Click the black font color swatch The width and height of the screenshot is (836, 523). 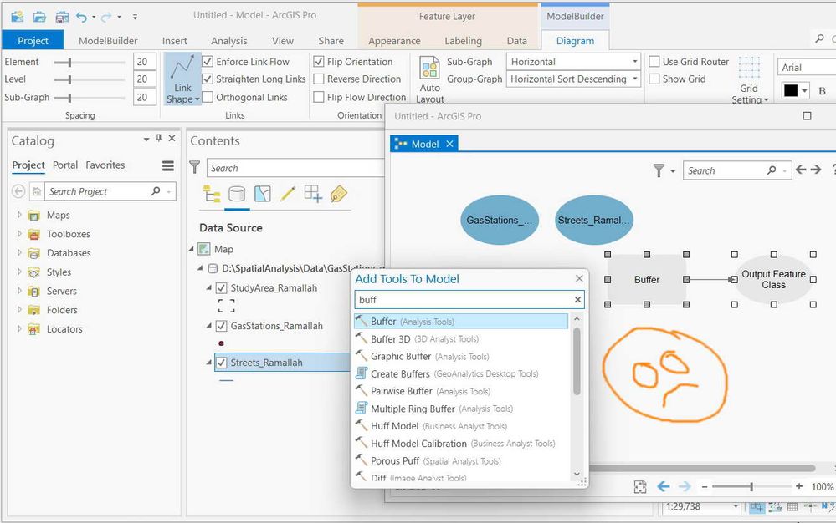tap(791, 90)
